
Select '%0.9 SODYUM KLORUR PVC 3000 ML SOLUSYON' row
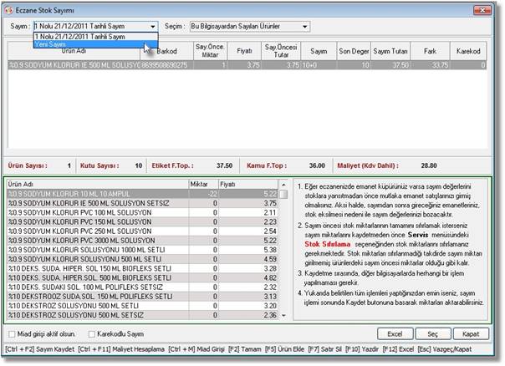coord(84,240)
